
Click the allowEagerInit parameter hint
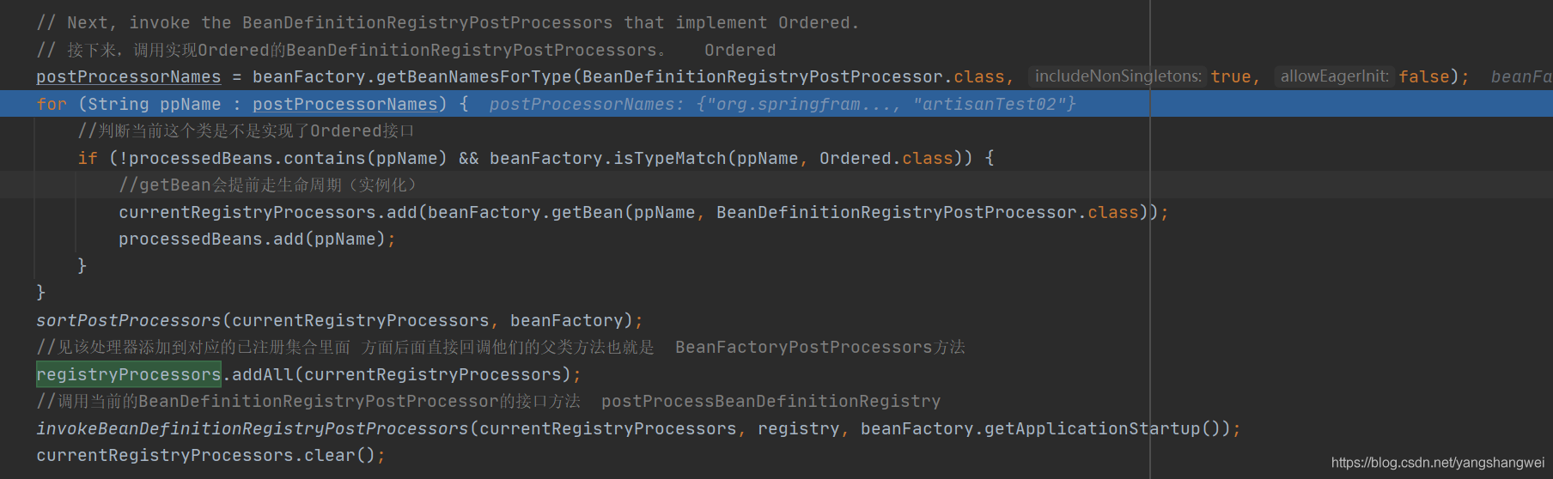pyautogui.click(x=1334, y=76)
